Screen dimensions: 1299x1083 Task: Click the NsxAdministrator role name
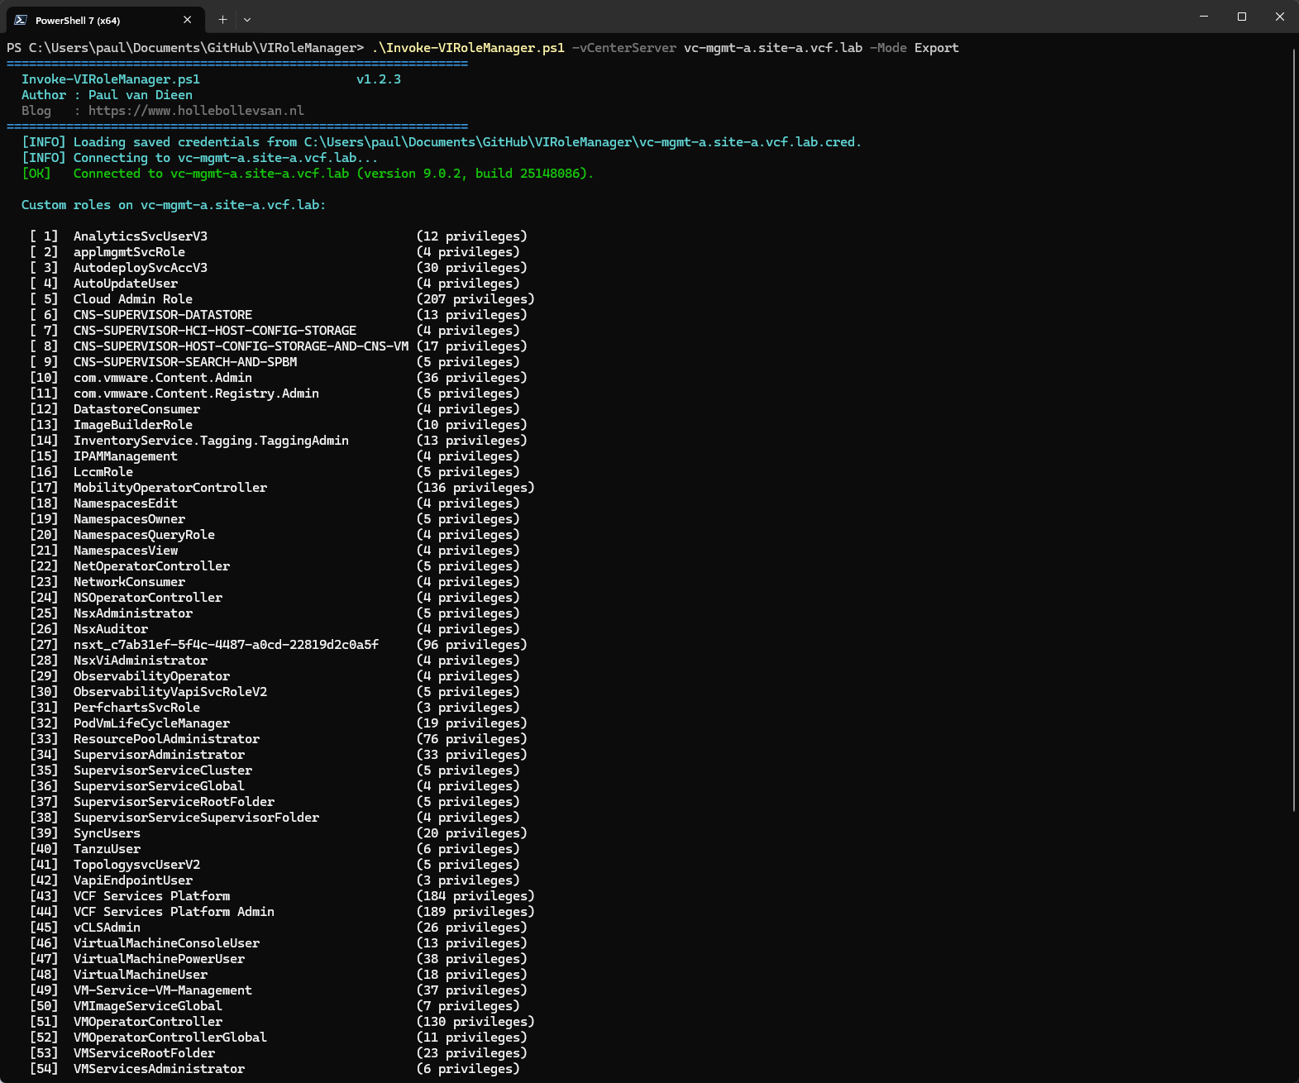(x=132, y=613)
